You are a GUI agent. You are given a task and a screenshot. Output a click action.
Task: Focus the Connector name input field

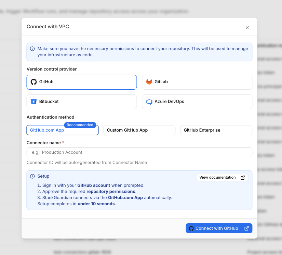[139, 152]
